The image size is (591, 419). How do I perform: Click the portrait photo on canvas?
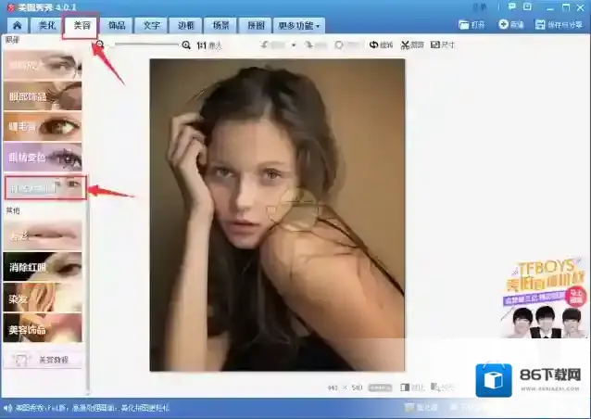click(x=277, y=214)
